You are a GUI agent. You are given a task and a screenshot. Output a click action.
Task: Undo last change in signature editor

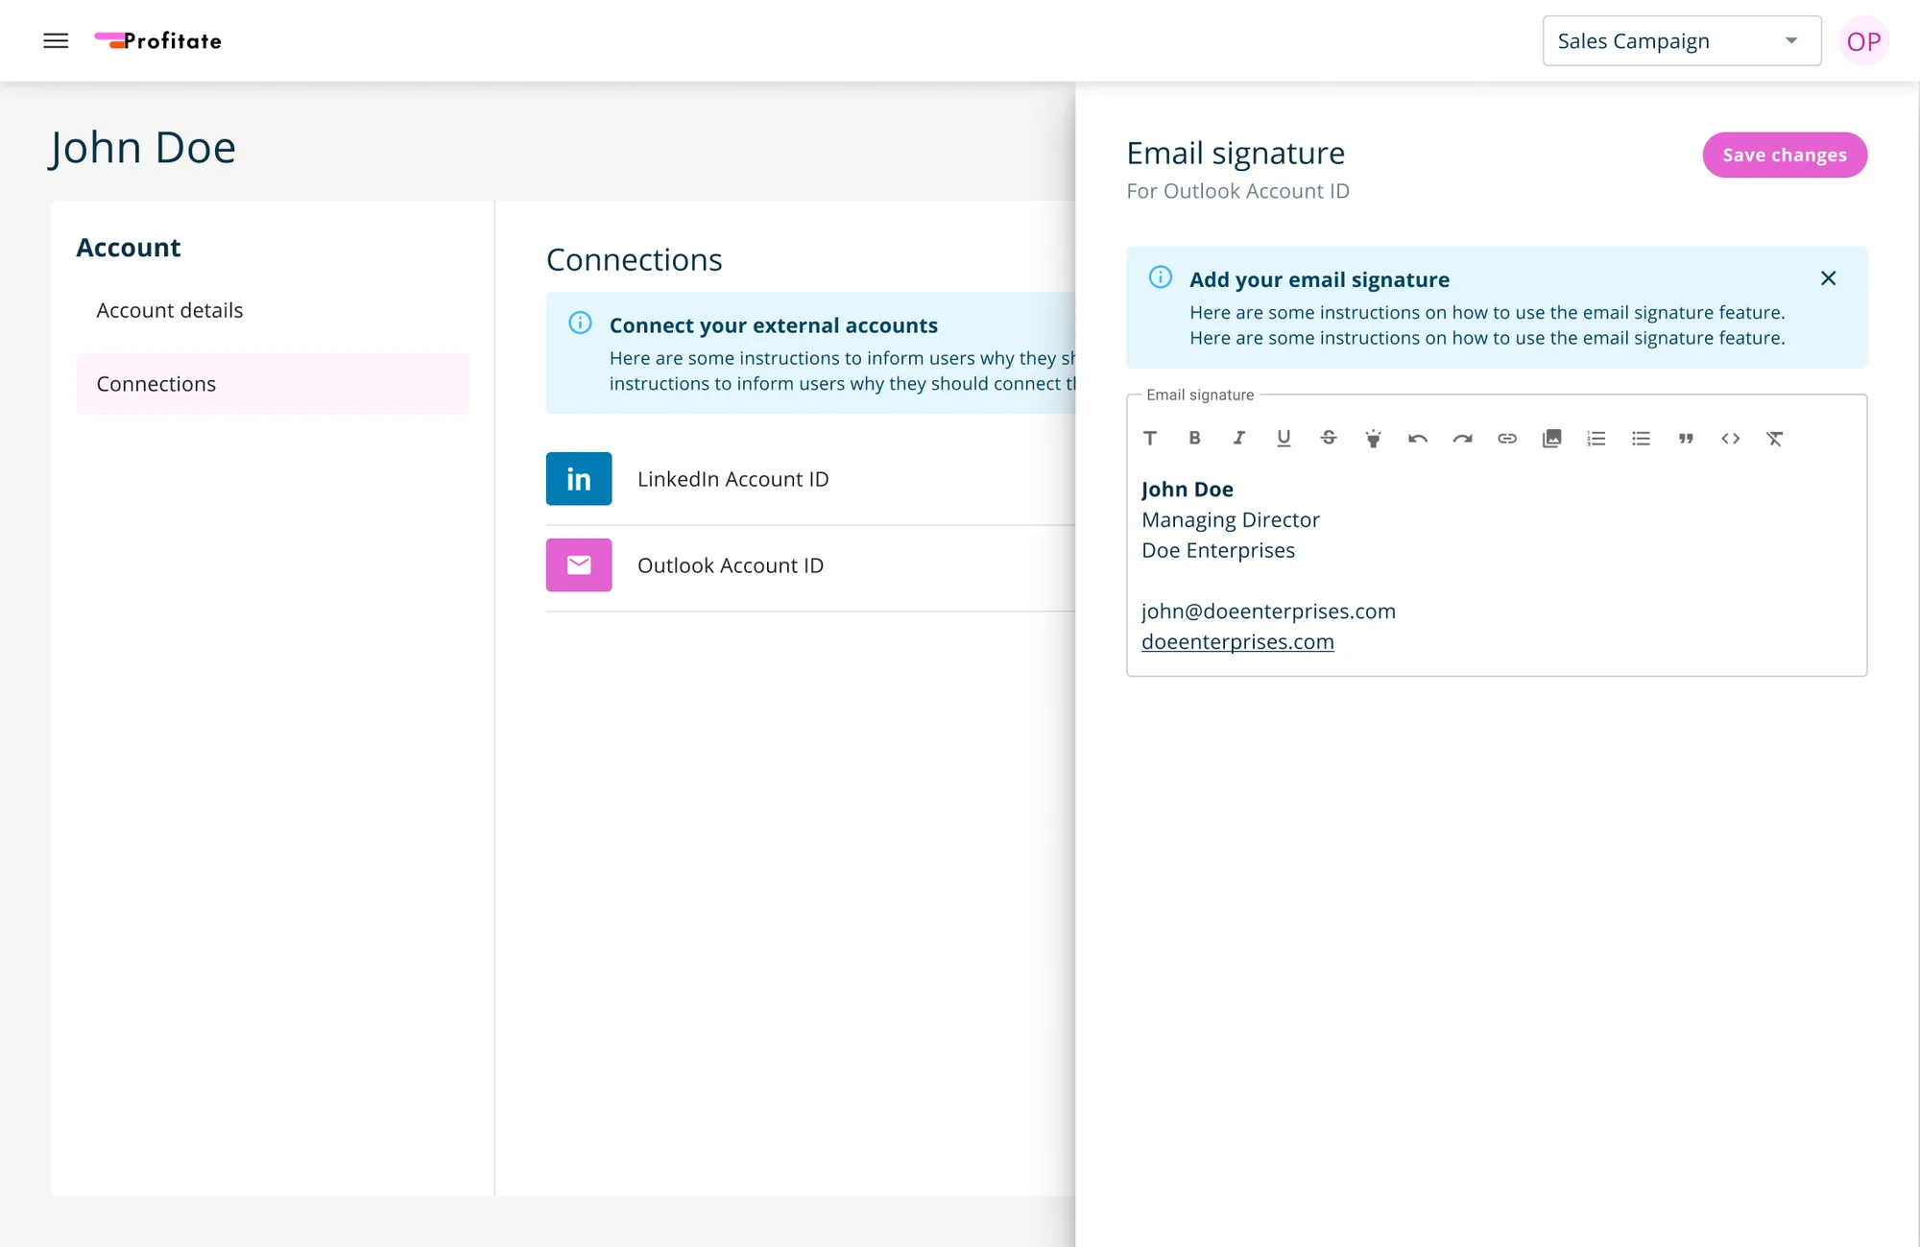point(1418,439)
